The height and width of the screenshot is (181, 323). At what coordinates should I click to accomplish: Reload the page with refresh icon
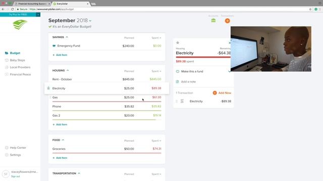[12, 9]
